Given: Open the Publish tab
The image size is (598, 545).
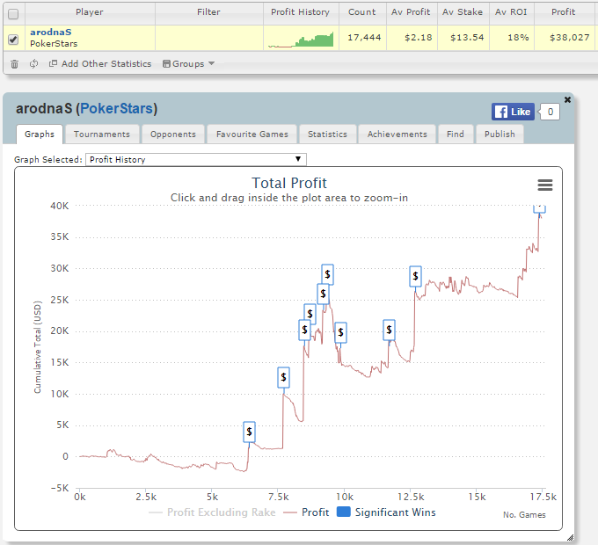Looking at the screenshot, I should click(x=500, y=134).
